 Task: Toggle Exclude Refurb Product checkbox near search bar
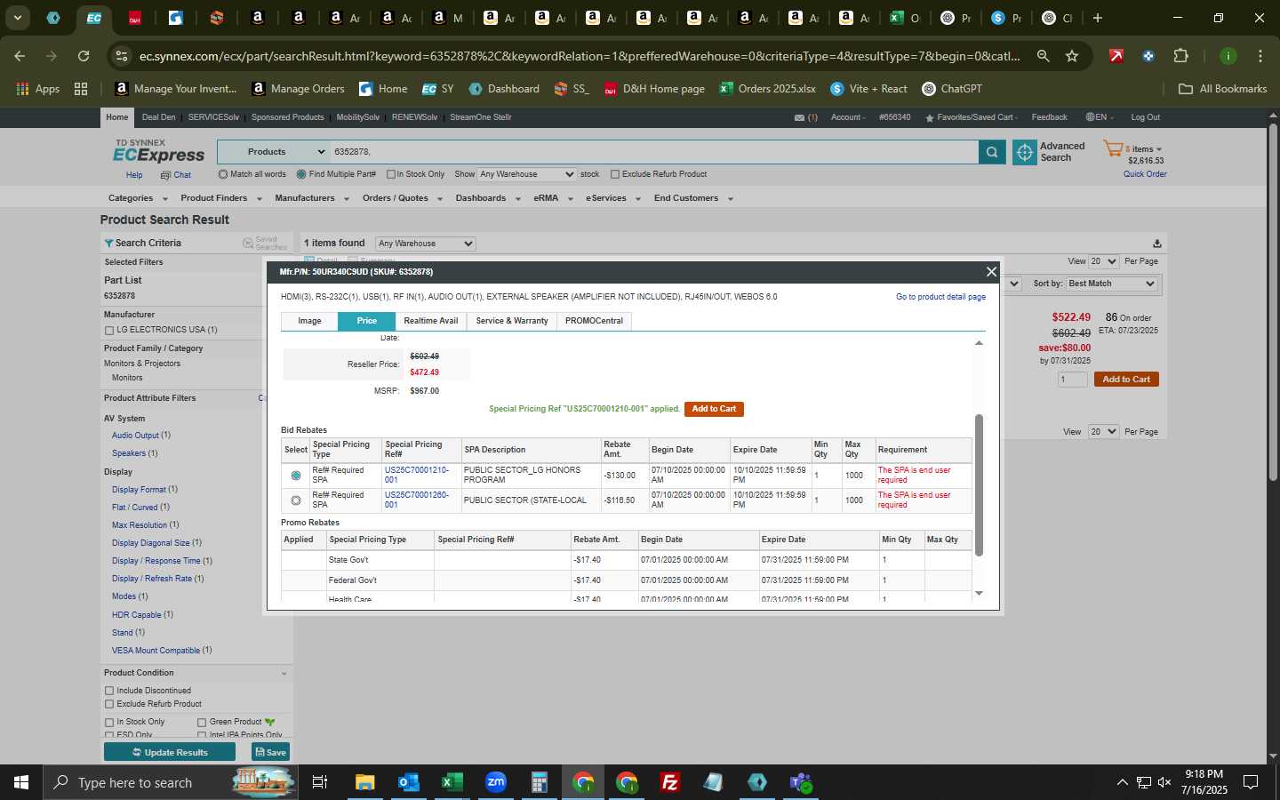615,174
